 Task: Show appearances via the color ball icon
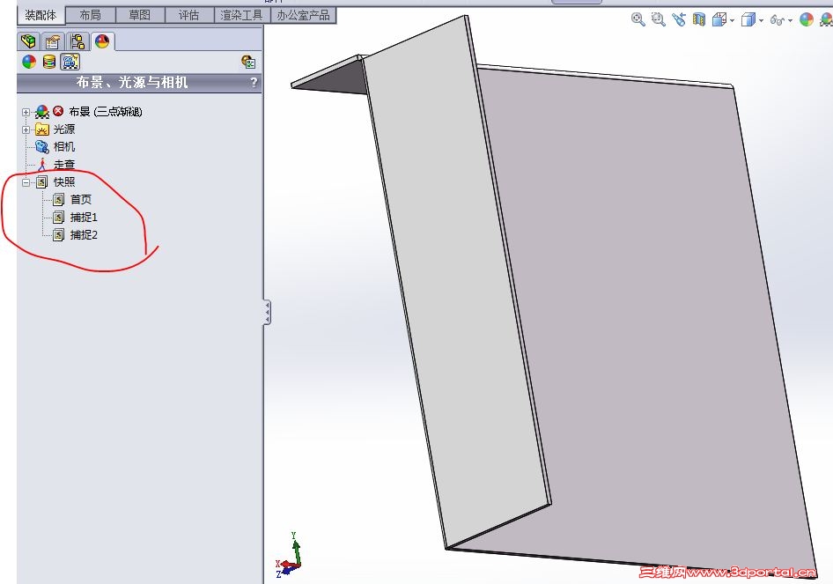coord(29,63)
